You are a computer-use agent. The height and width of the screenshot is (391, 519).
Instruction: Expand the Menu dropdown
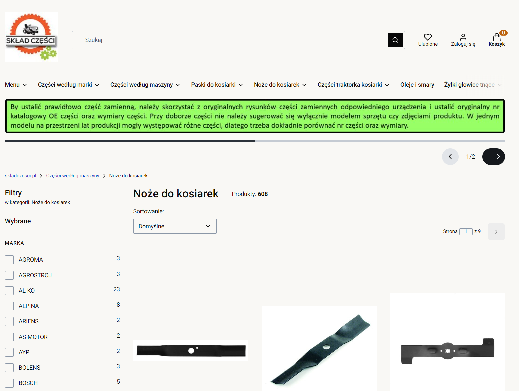16,85
